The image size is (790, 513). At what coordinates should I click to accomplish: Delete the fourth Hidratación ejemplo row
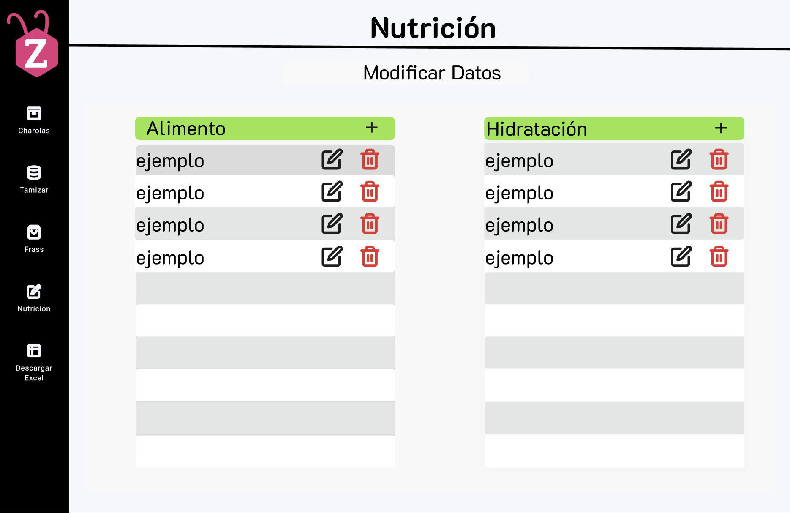[x=719, y=256]
